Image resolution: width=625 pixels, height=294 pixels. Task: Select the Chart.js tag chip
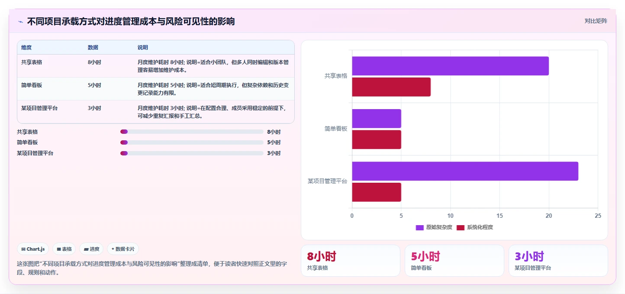(33, 249)
